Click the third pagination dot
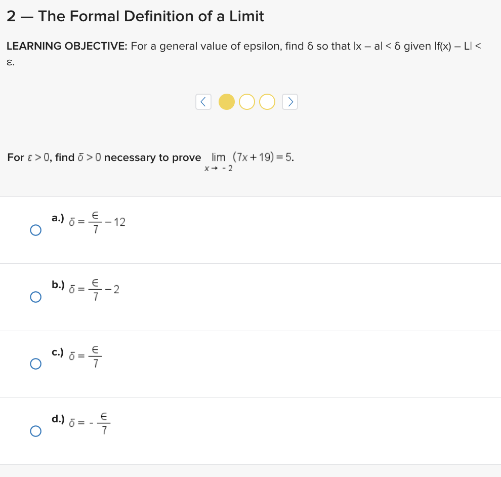This screenshot has height=477, width=501. pyautogui.click(x=267, y=102)
